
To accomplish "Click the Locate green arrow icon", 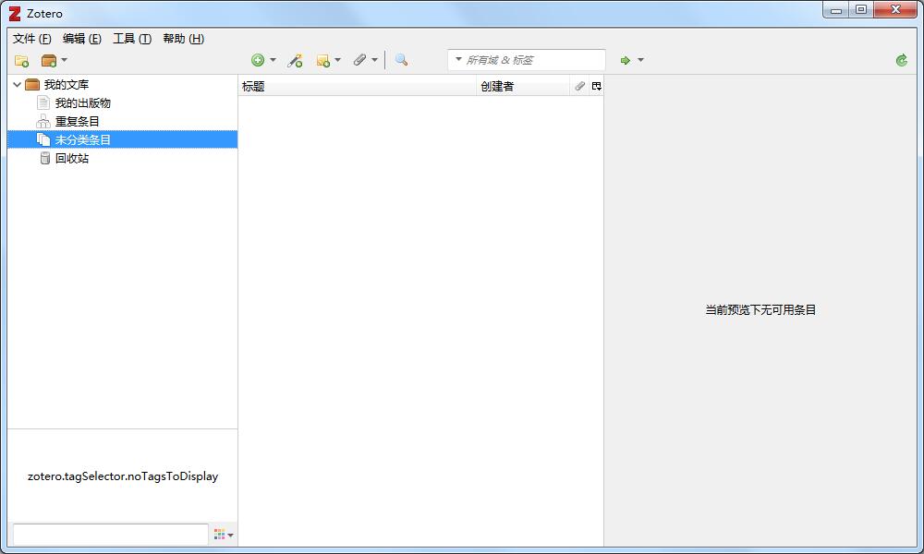I will tap(625, 60).
